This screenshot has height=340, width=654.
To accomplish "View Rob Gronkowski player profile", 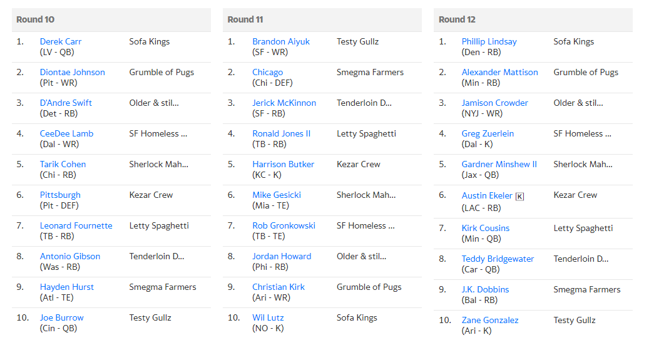I will (x=284, y=225).
